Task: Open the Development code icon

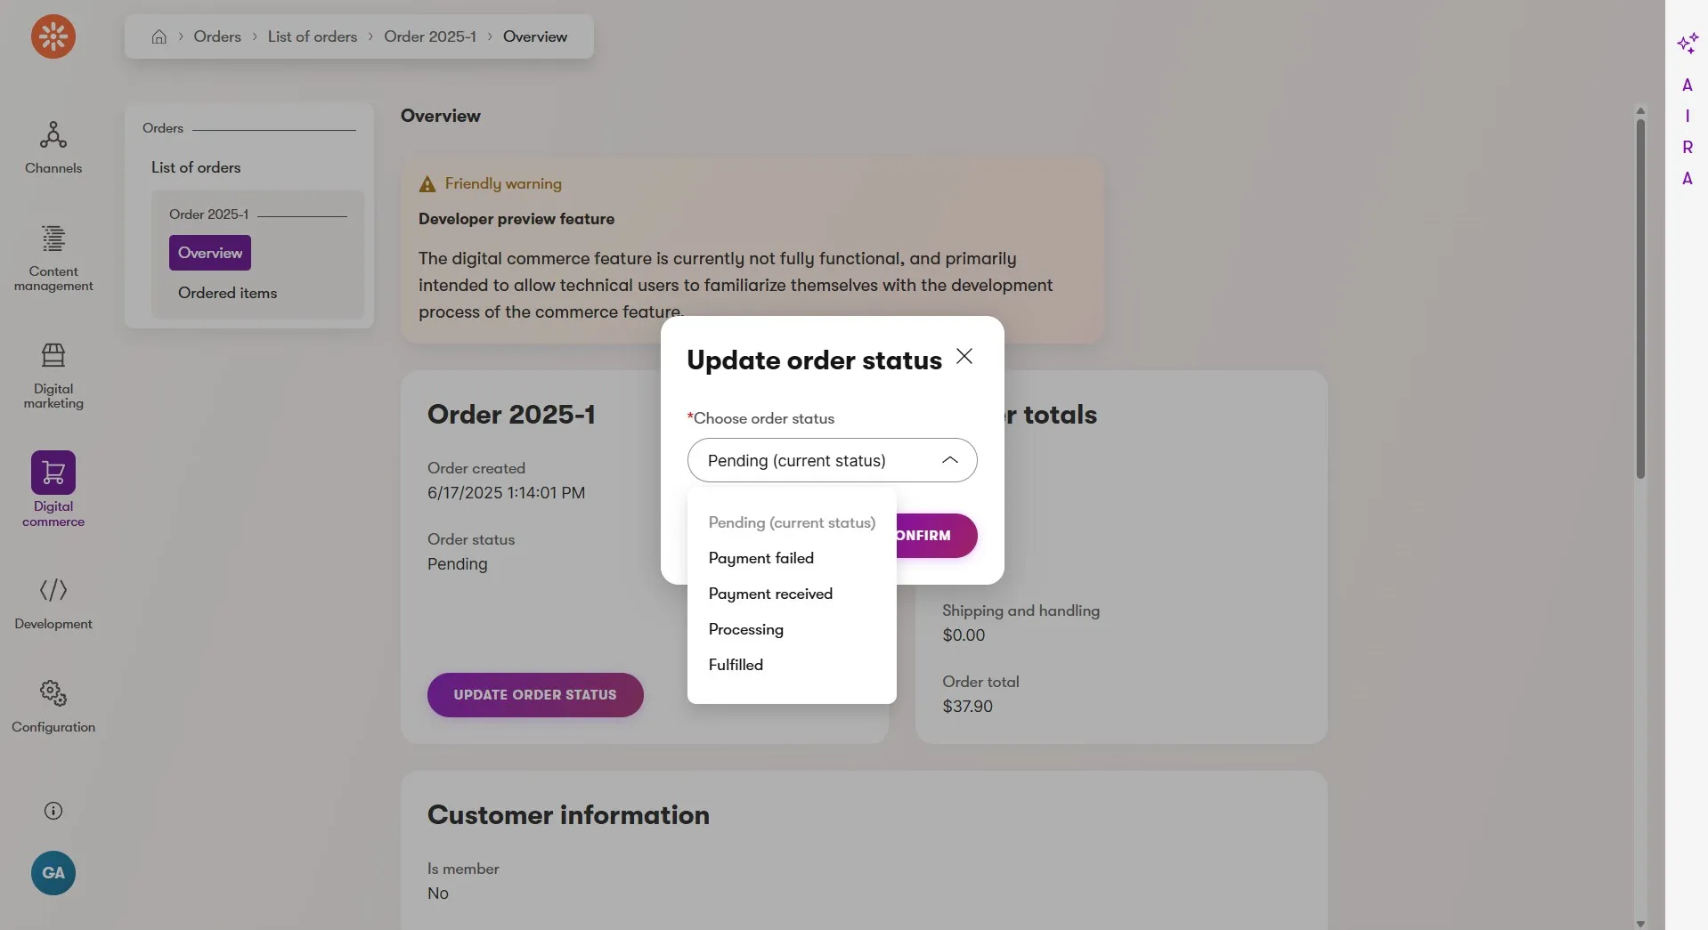Action: coord(53,590)
